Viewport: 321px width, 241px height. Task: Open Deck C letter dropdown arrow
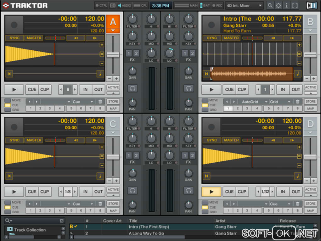[113, 133]
